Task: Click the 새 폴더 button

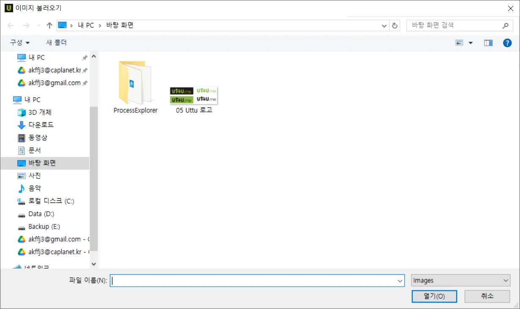Action: pos(57,43)
